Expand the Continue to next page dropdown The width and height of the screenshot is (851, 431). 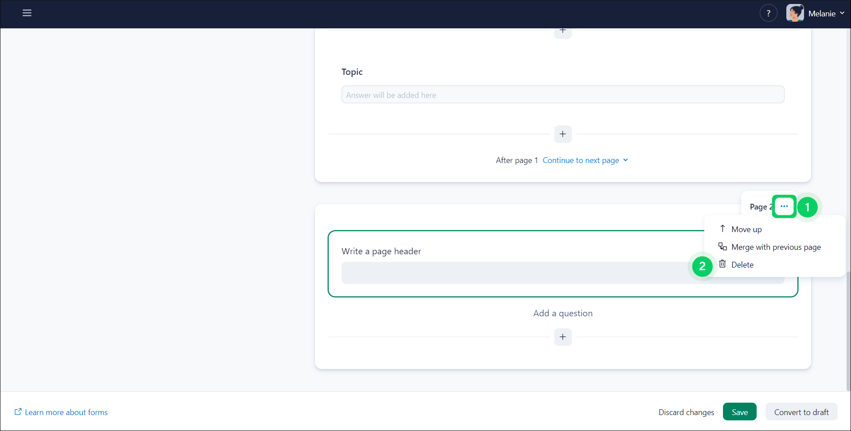585,160
